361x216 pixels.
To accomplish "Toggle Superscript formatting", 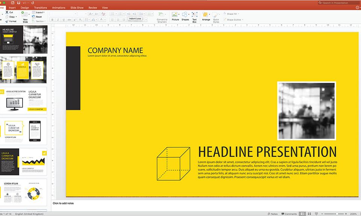I will 75,20.
